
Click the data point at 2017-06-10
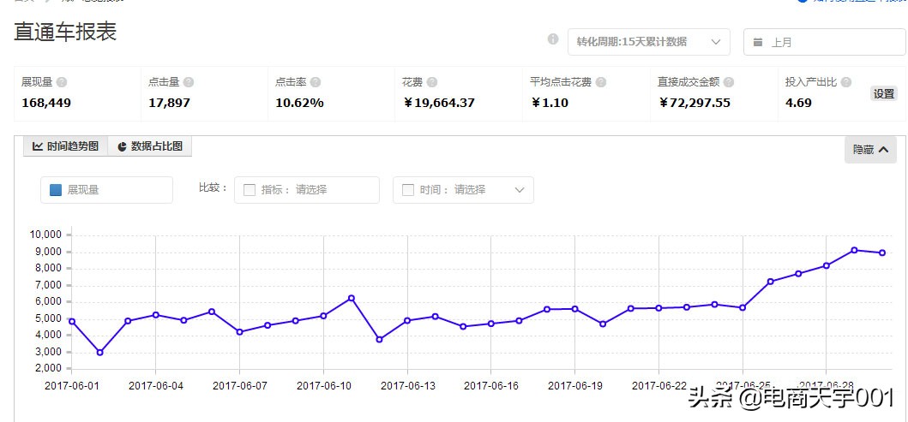pyautogui.click(x=323, y=316)
